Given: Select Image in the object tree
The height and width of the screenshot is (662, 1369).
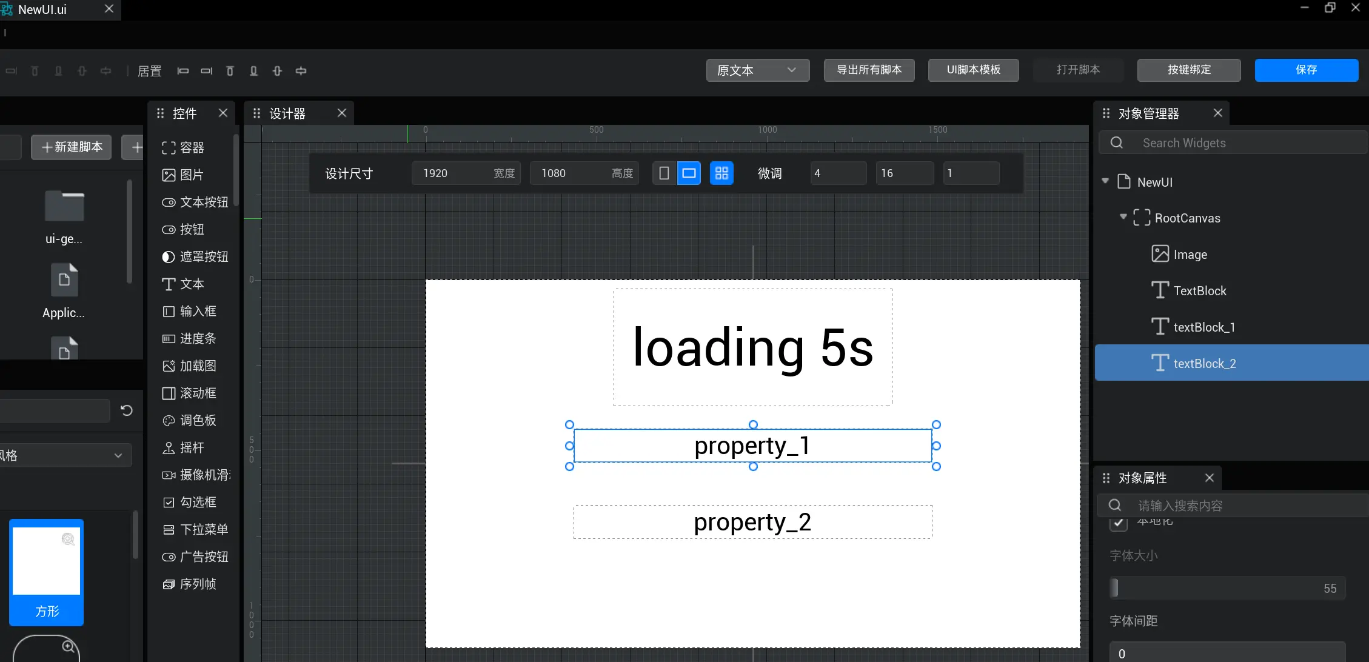Looking at the screenshot, I should coord(1190,255).
